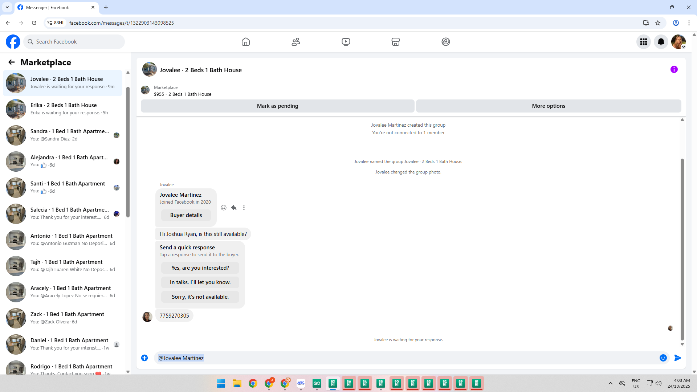Show hidden system tray icons
This screenshot has height=392, width=697.
click(611, 383)
